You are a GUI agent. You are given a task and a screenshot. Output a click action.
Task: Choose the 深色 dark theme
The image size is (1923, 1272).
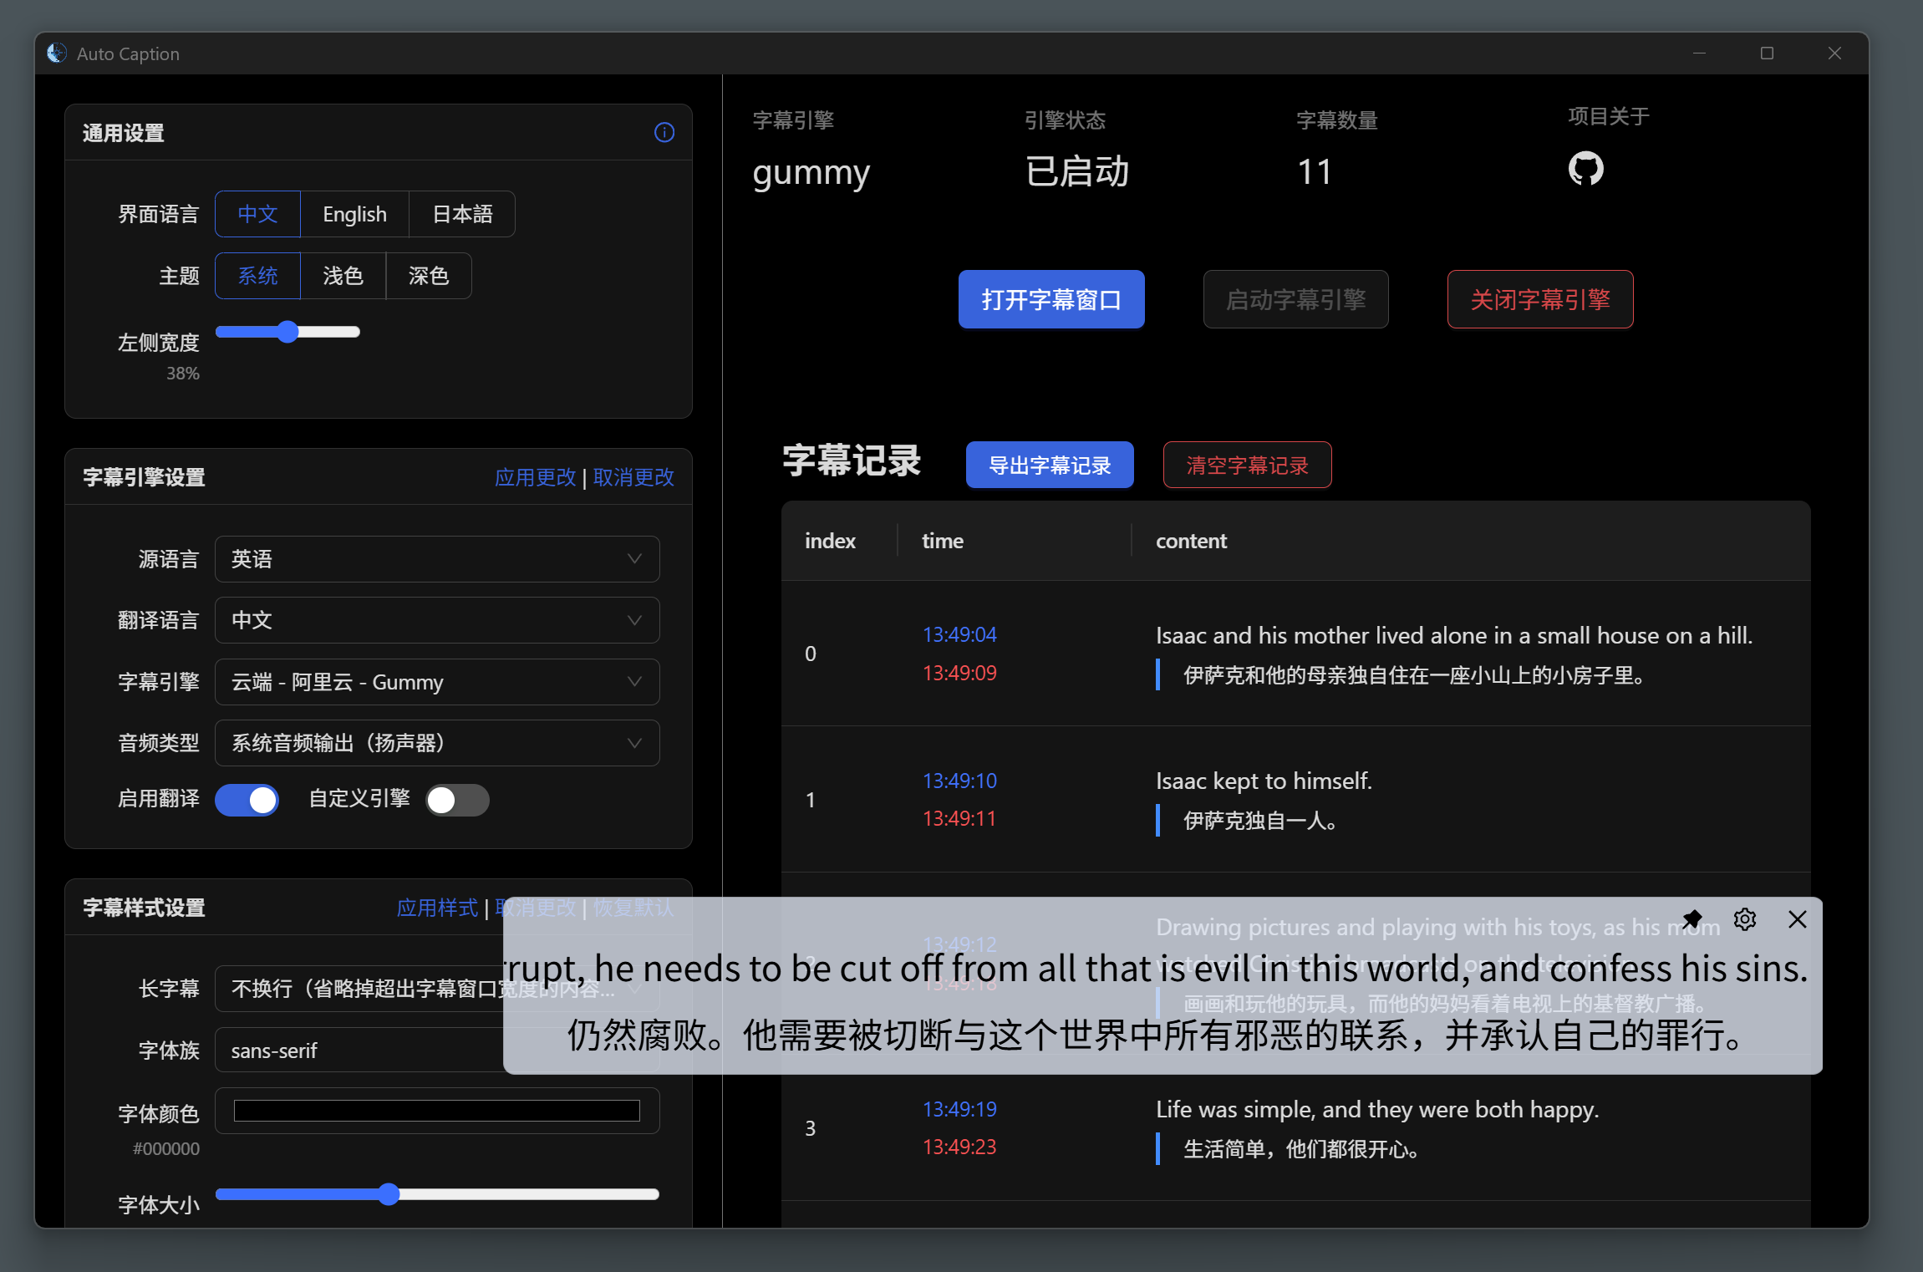[428, 276]
